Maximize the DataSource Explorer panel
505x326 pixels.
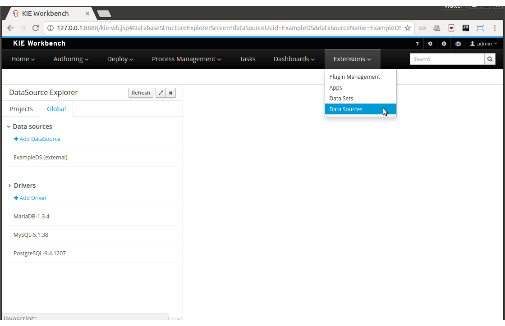(x=161, y=93)
